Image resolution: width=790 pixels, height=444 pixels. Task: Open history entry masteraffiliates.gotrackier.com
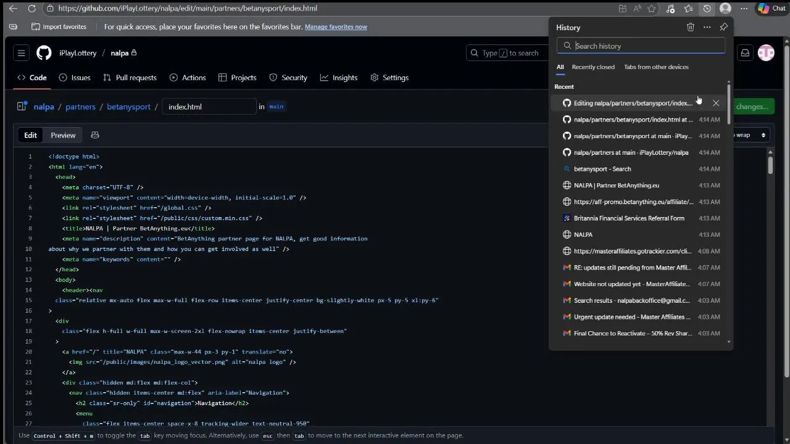click(639, 251)
